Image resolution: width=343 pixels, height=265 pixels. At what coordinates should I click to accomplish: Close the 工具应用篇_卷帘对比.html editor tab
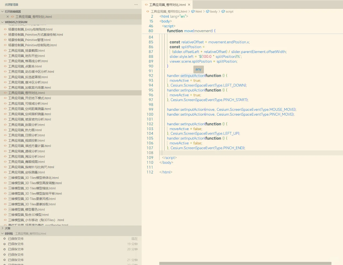point(189,5)
